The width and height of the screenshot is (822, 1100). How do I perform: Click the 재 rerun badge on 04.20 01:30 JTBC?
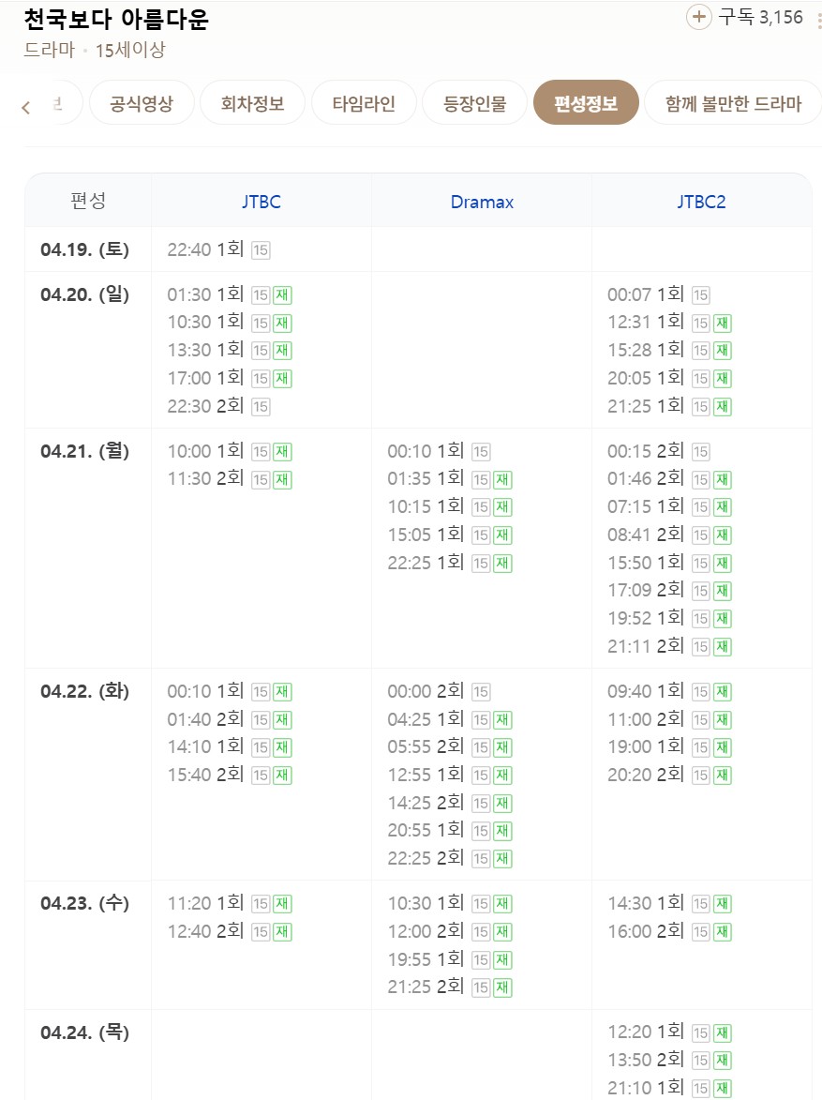pyautogui.click(x=282, y=295)
